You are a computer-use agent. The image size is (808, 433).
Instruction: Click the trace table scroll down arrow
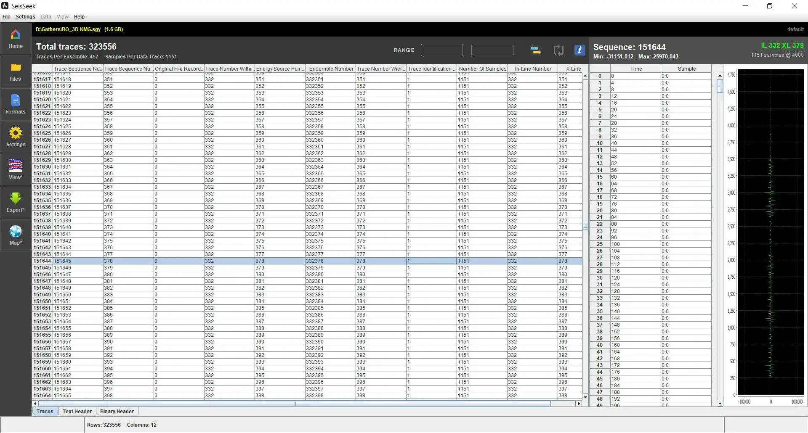coord(585,397)
